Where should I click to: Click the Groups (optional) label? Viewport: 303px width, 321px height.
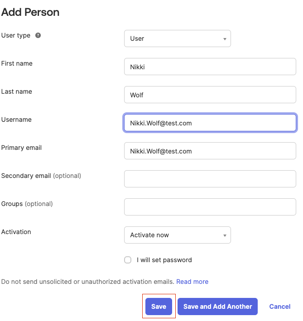click(27, 204)
